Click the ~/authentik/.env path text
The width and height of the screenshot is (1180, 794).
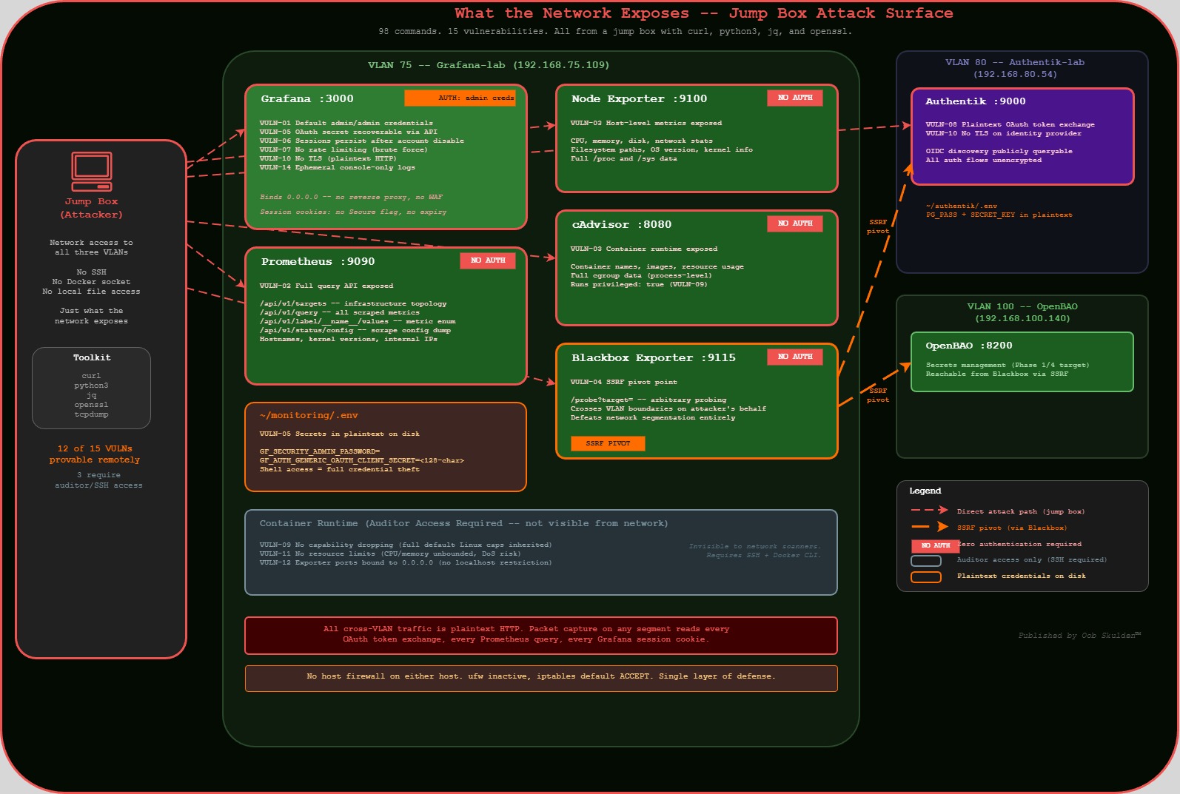961,206
